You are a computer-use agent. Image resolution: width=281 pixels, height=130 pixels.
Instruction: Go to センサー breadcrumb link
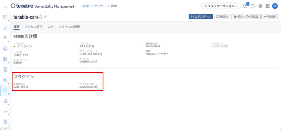(100, 6)
